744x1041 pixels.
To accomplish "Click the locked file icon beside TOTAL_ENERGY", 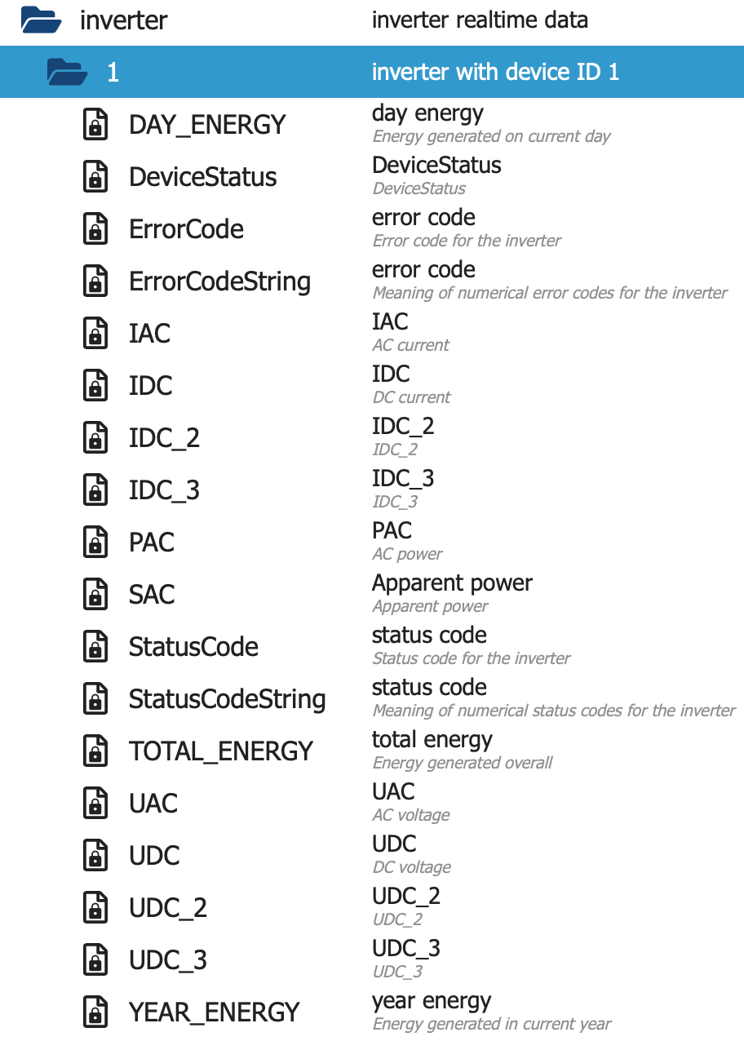I will (x=95, y=751).
